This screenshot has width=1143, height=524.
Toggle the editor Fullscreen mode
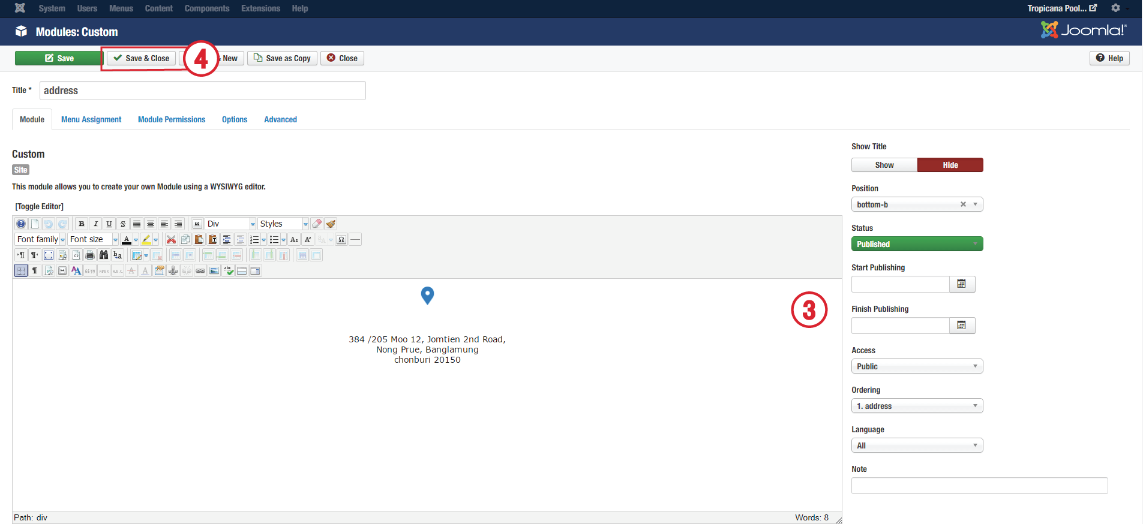click(x=49, y=255)
